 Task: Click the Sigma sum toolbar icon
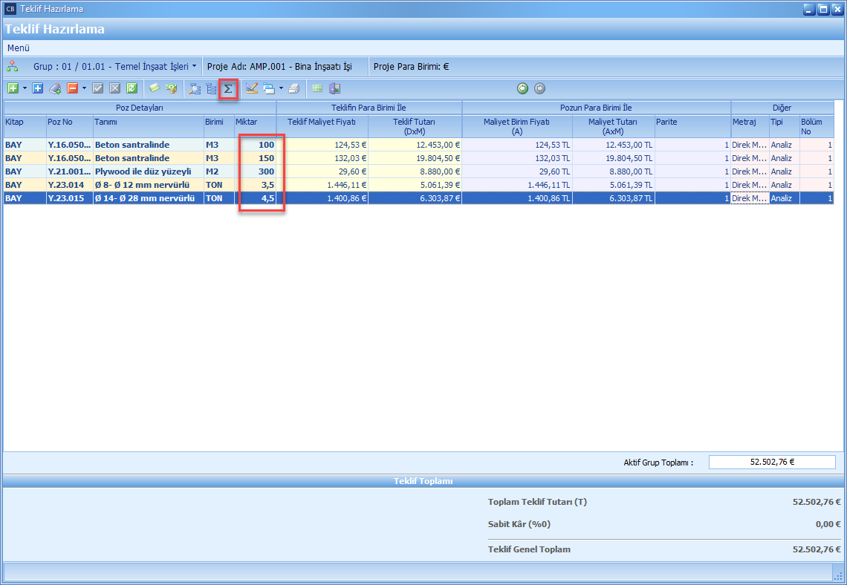pos(229,88)
